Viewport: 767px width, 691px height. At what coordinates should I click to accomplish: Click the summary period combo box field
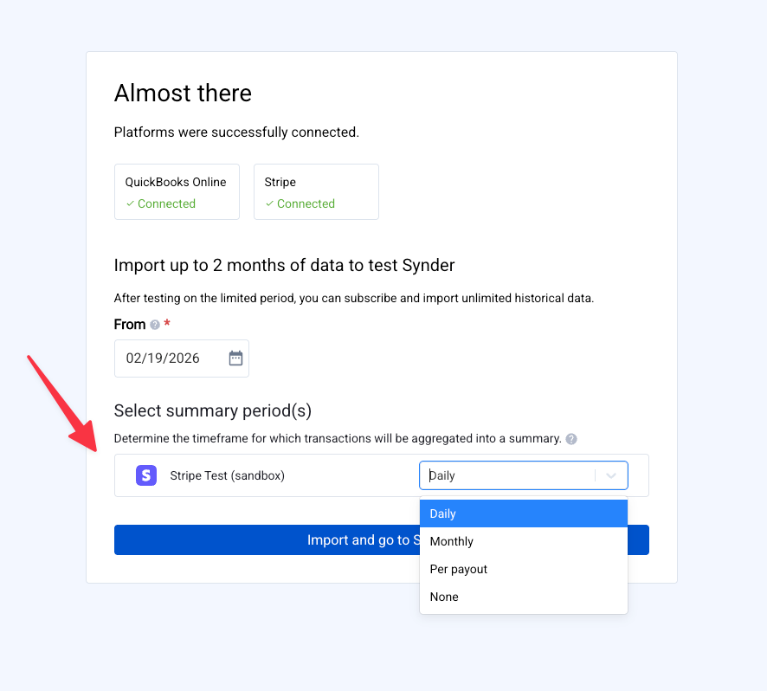(507, 475)
